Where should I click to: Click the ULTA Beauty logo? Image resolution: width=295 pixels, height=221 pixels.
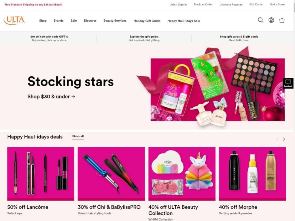click(x=14, y=20)
